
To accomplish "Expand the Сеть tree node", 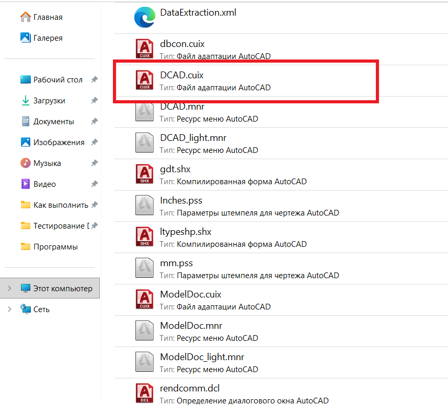I will 9,309.
